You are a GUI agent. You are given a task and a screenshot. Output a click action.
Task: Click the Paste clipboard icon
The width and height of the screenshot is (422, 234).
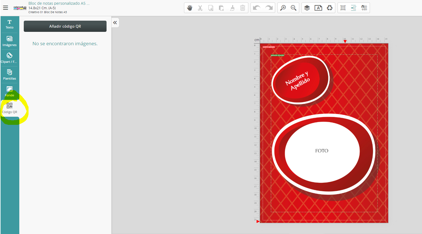[221, 8]
